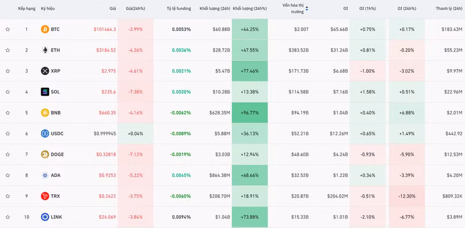465x228 pixels.
Task: Star the LINK row
Action: pyautogui.click(x=7, y=217)
